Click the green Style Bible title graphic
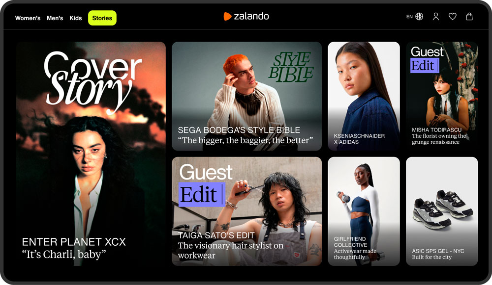Viewport: 492px width, 285px height. pyautogui.click(x=291, y=67)
